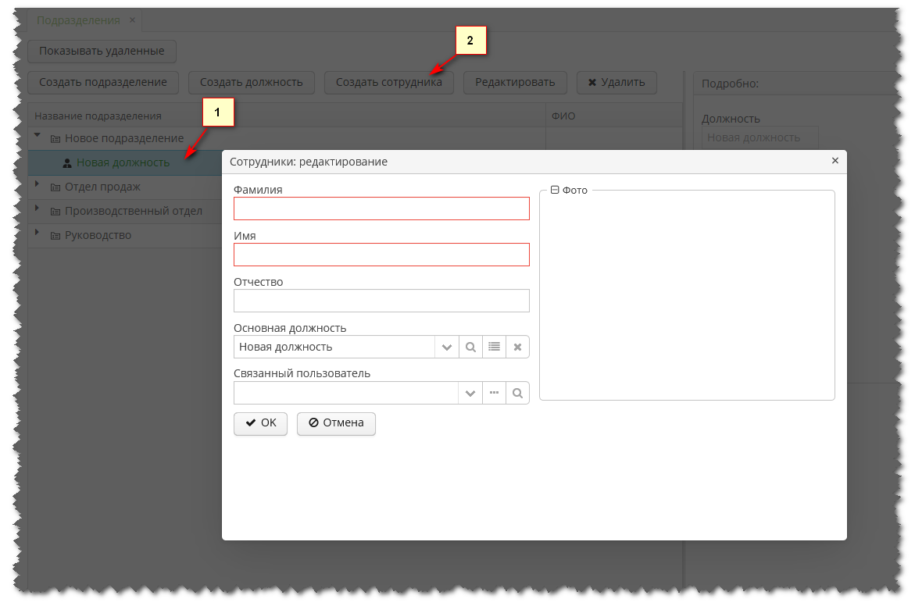
Task: Click Показывать удаленные button
Action: click(x=102, y=51)
